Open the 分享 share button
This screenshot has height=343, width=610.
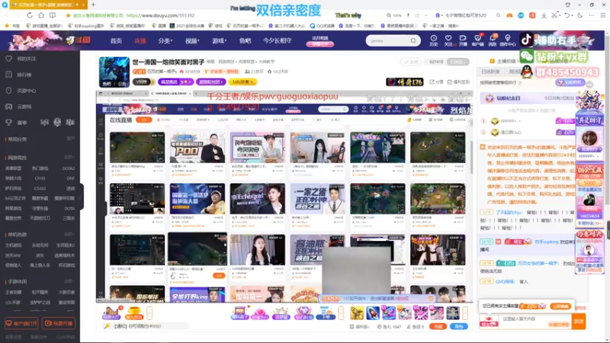click(436, 82)
